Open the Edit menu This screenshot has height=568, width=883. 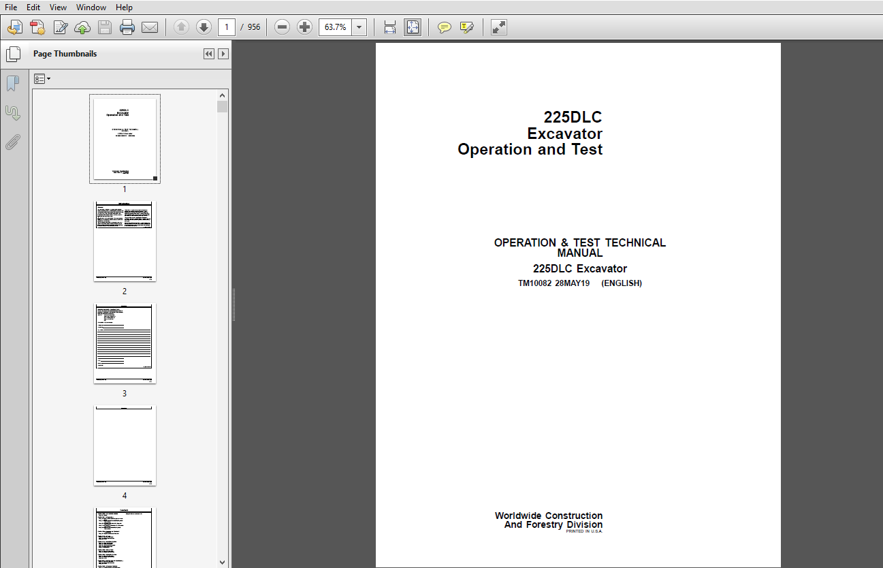(x=33, y=7)
